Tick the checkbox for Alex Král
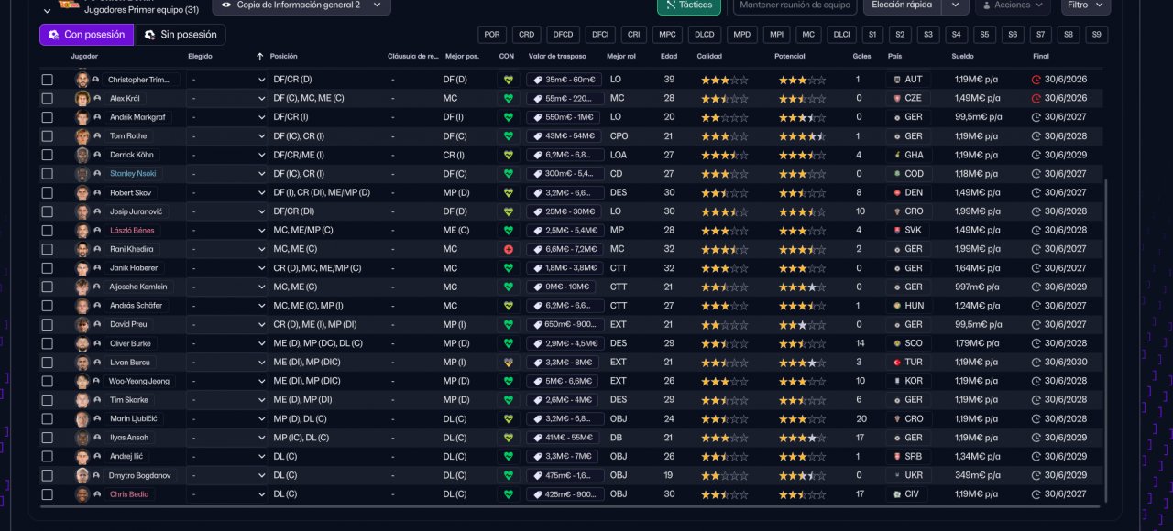This screenshot has width=1173, height=531. click(48, 98)
